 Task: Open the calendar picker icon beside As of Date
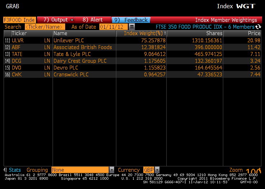click(x=132, y=27)
